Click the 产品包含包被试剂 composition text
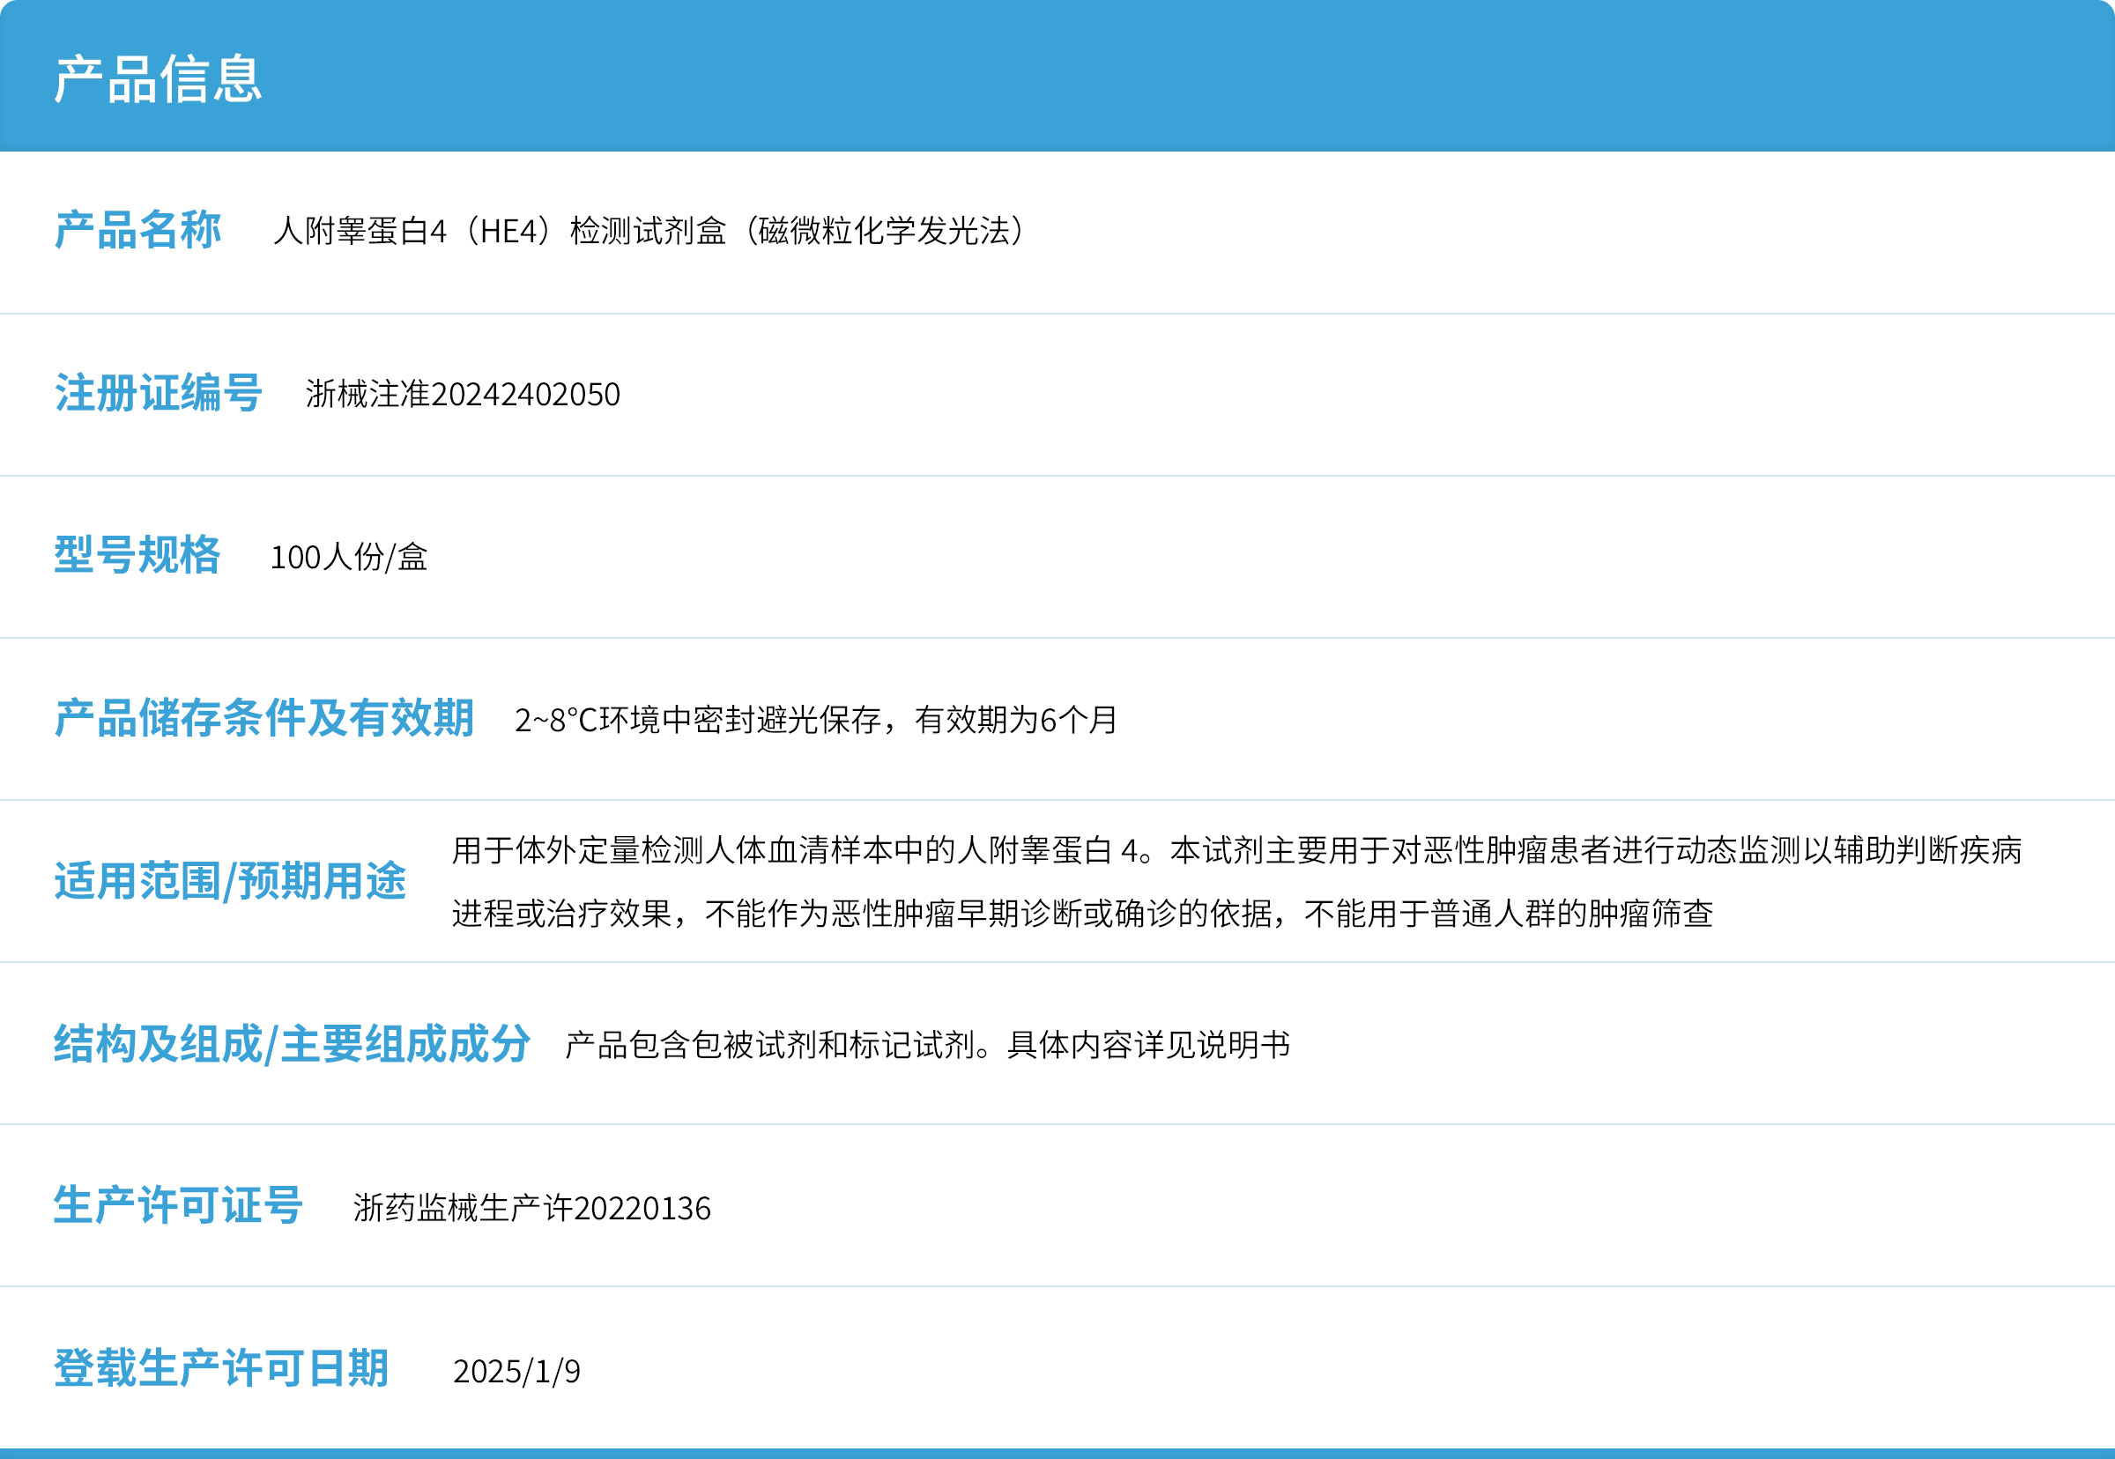2115x1459 pixels. [x=926, y=1045]
